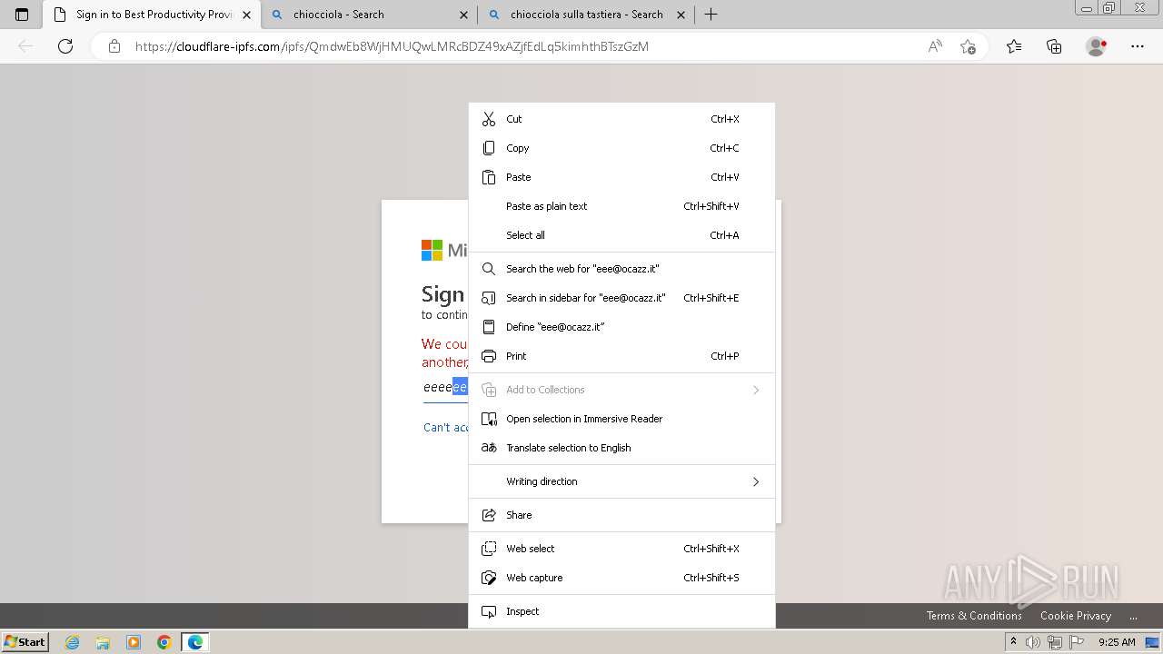Click the Search the web magnifier icon
This screenshot has height=654, width=1163.
point(489,269)
